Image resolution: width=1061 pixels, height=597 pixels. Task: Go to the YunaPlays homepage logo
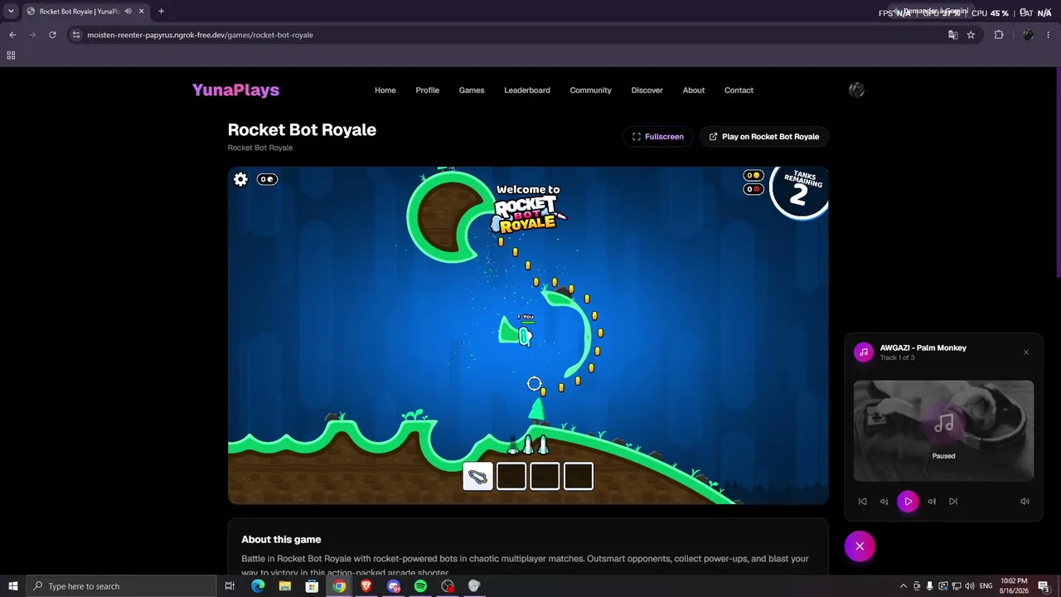(235, 90)
